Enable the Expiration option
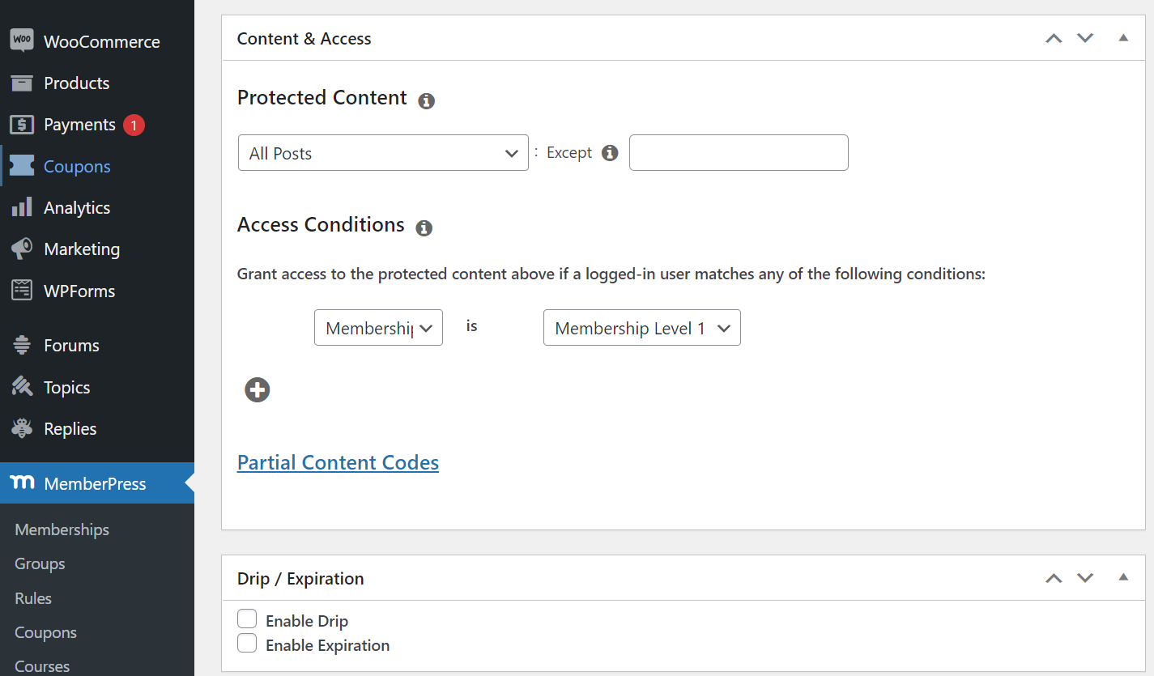The image size is (1154, 676). pos(247,643)
